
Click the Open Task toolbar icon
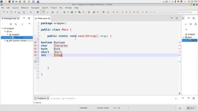(108, 12)
